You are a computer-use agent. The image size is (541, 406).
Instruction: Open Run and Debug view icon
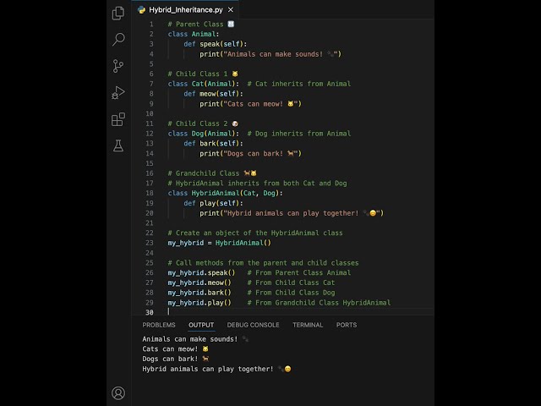point(118,92)
